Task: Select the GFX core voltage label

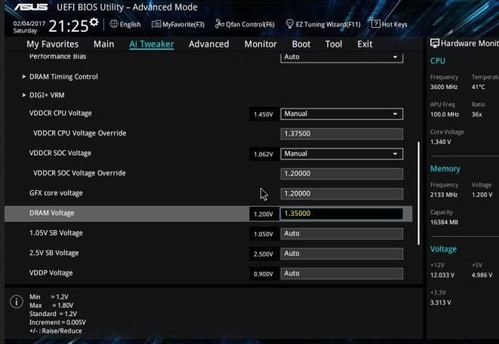Action: pos(56,193)
